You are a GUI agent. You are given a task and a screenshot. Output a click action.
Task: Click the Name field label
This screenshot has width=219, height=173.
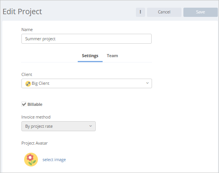click(27, 30)
